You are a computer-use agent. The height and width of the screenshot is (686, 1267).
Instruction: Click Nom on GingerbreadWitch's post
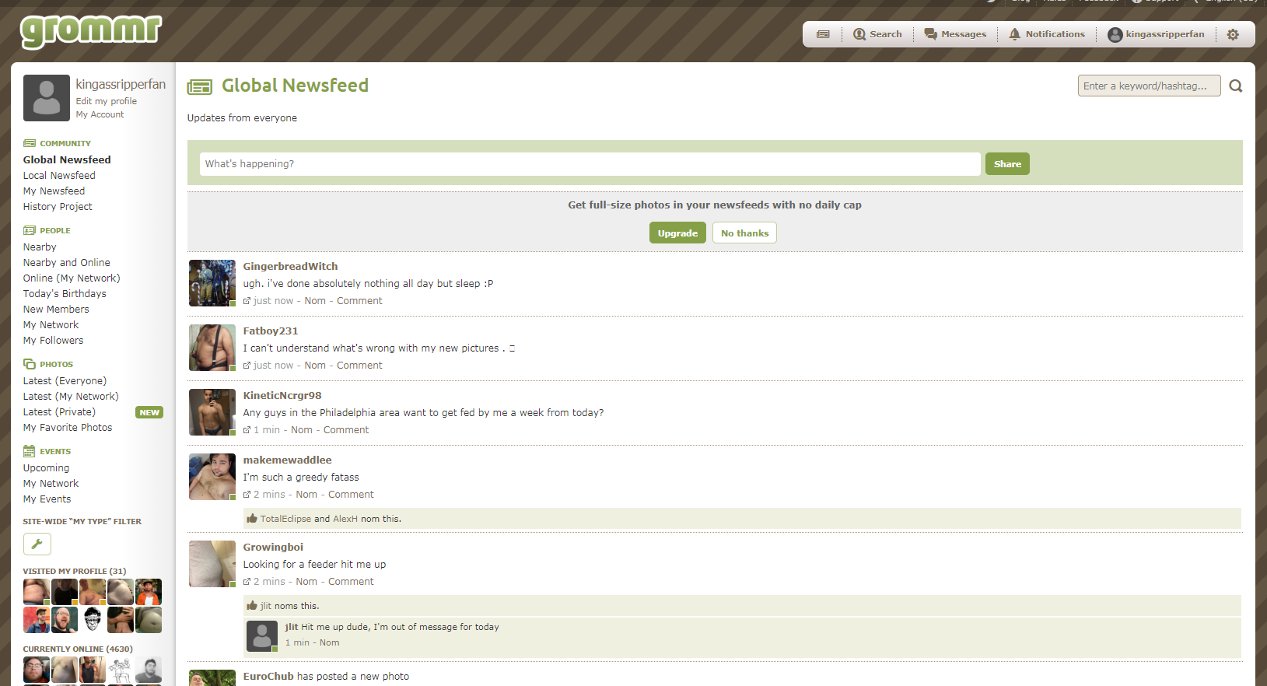tap(315, 301)
